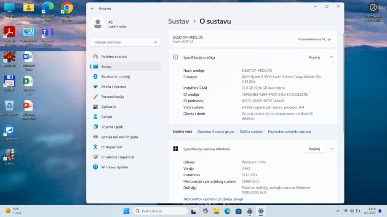Copy device specifications with Kopiraj
The image size is (387, 217).
[x=314, y=57]
